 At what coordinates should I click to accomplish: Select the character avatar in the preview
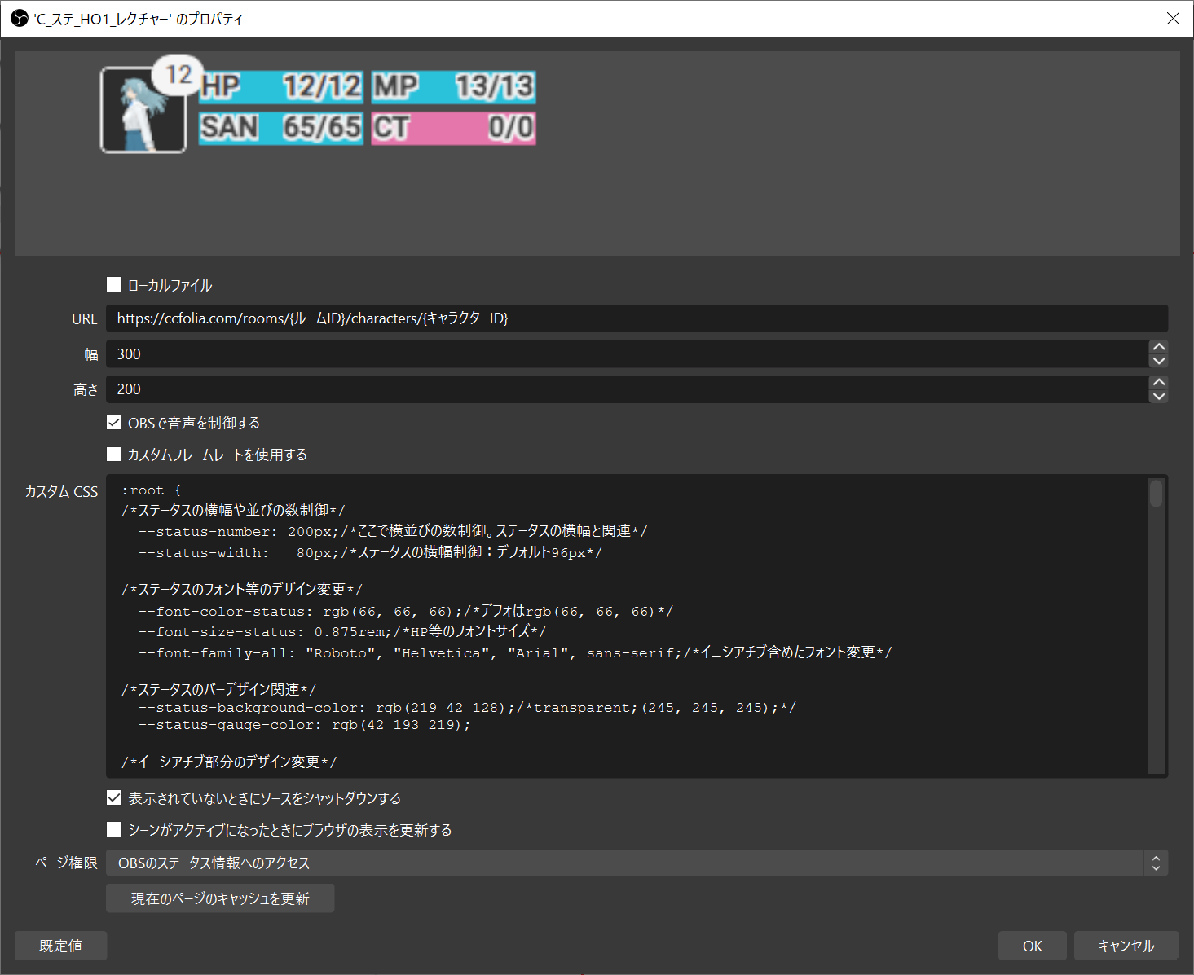[143, 110]
